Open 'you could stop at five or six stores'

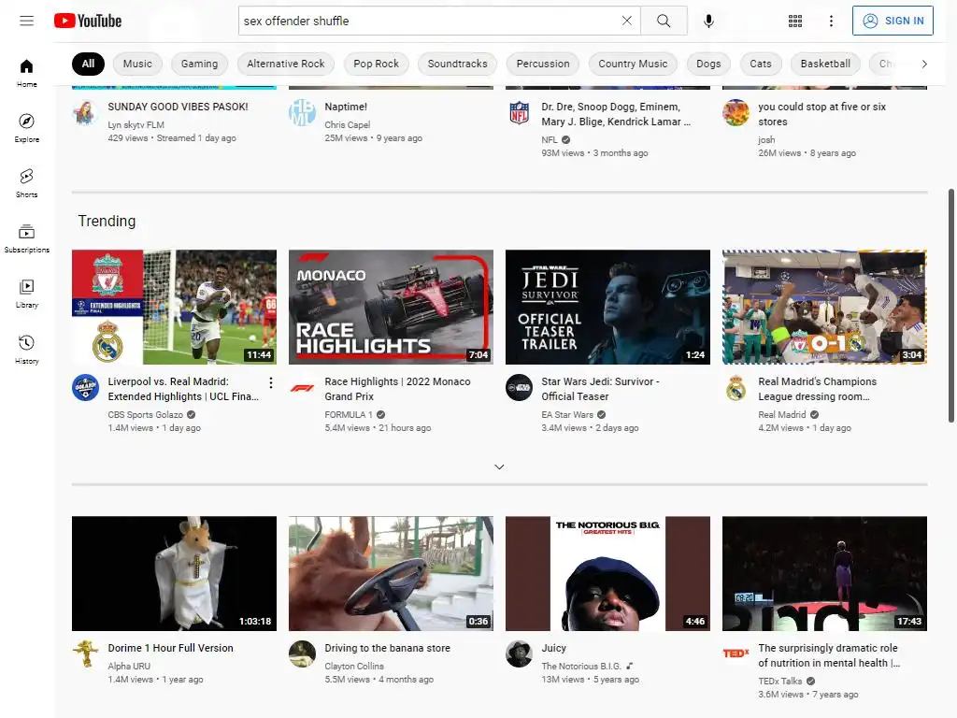coord(822,114)
